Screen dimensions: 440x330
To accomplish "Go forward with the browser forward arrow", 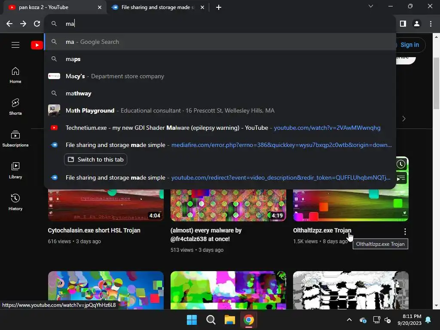I will [23, 24].
